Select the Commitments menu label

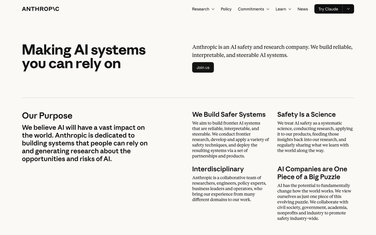(x=251, y=9)
